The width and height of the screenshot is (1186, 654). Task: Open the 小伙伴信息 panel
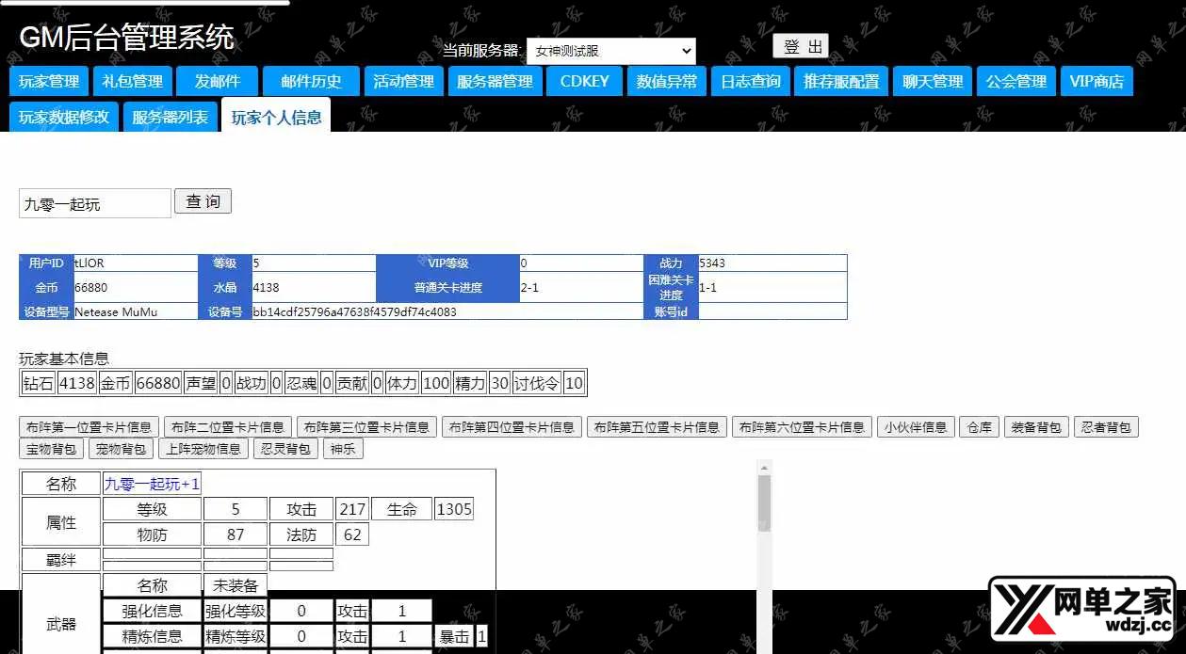click(x=916, y=427)
